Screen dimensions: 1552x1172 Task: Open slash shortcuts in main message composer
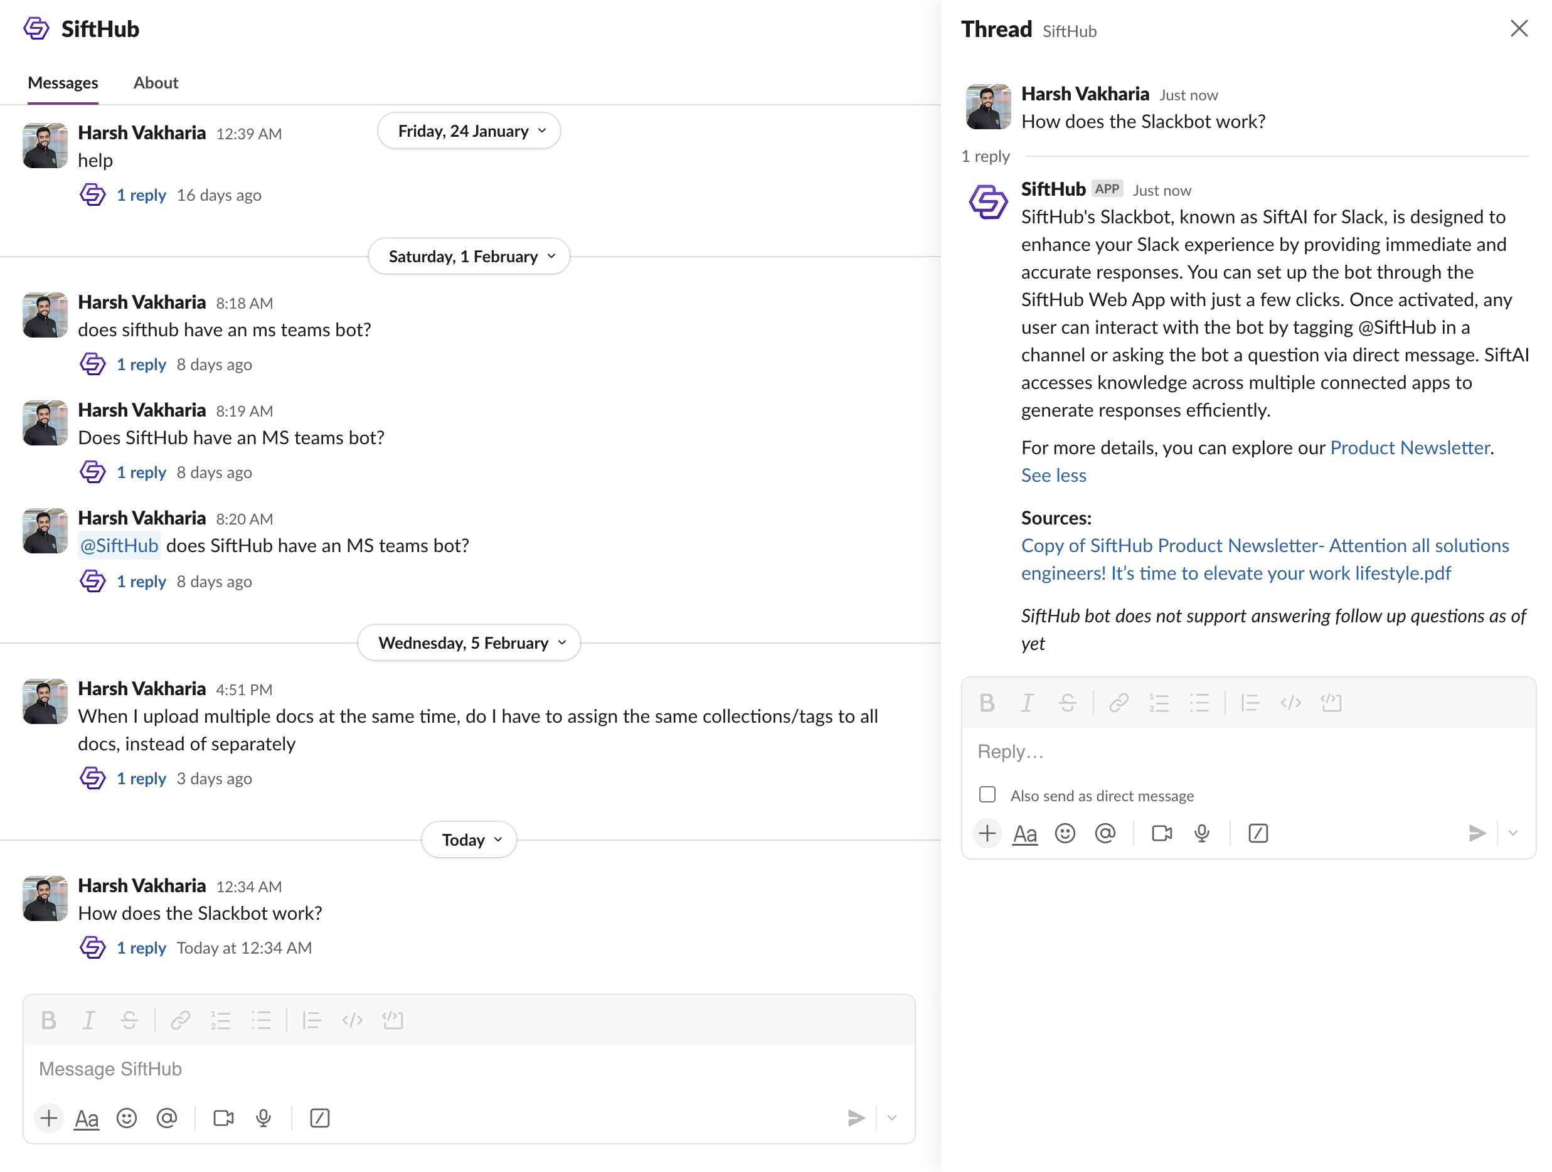tap(319, 1118)
